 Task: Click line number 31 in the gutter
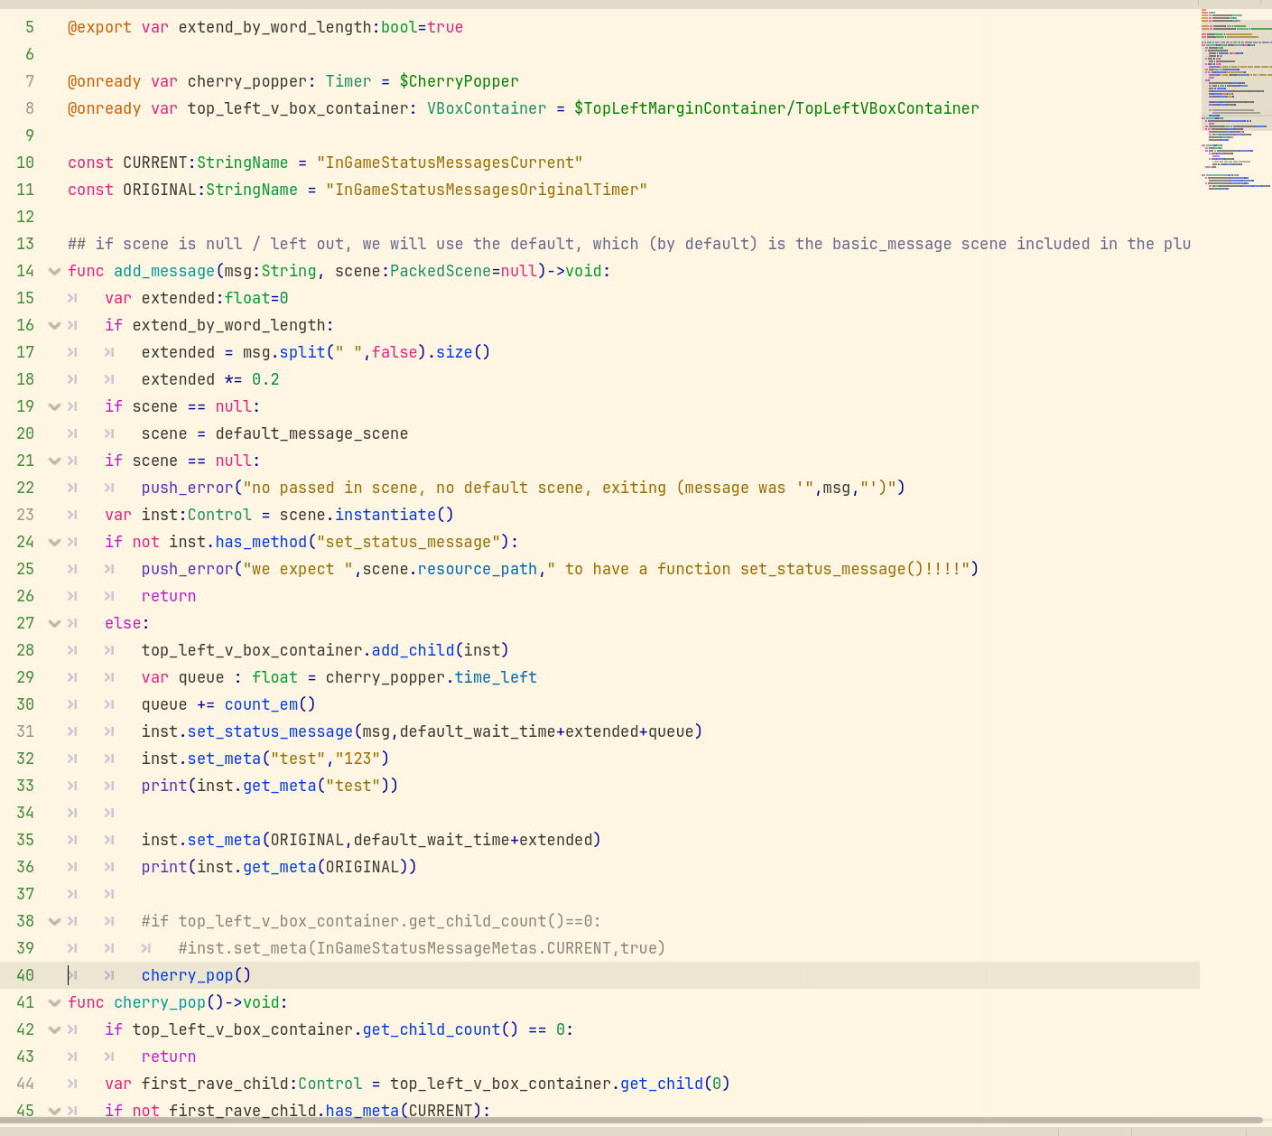[25, 731]
